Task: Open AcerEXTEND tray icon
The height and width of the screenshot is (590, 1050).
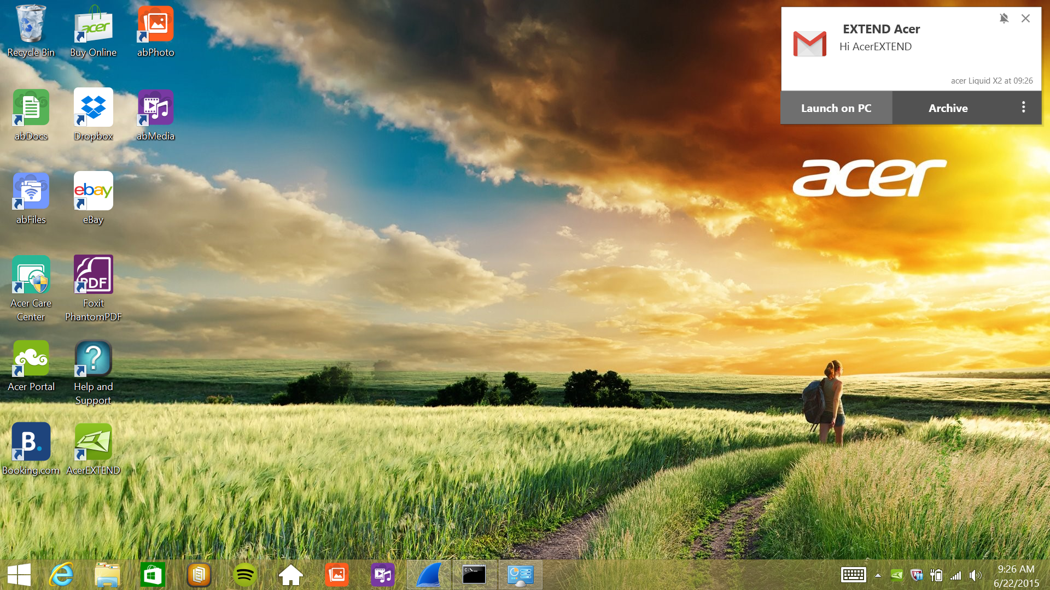Action: [897, 575]
